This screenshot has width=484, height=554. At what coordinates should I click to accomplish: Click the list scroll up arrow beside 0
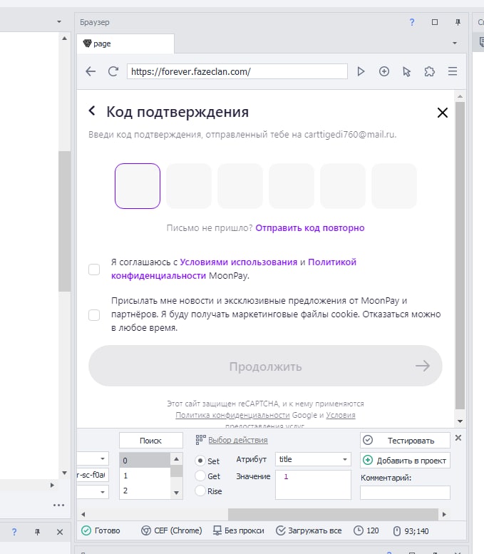[176, 459]
